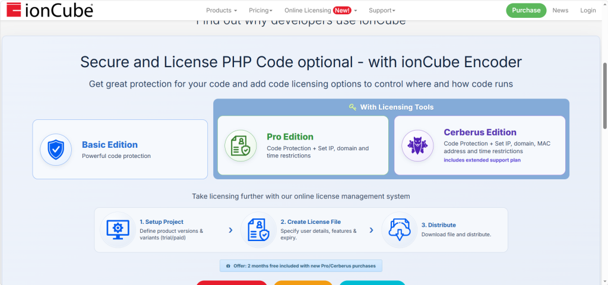
Task: Open the Online Licensing dropdown
Action: (321, 11)
